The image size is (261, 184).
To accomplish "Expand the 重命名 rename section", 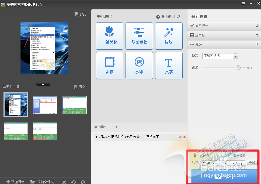I will pos(224,35).
